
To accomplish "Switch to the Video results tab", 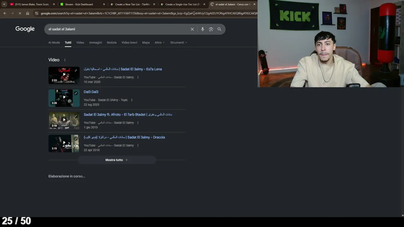I will pos(80,43).
